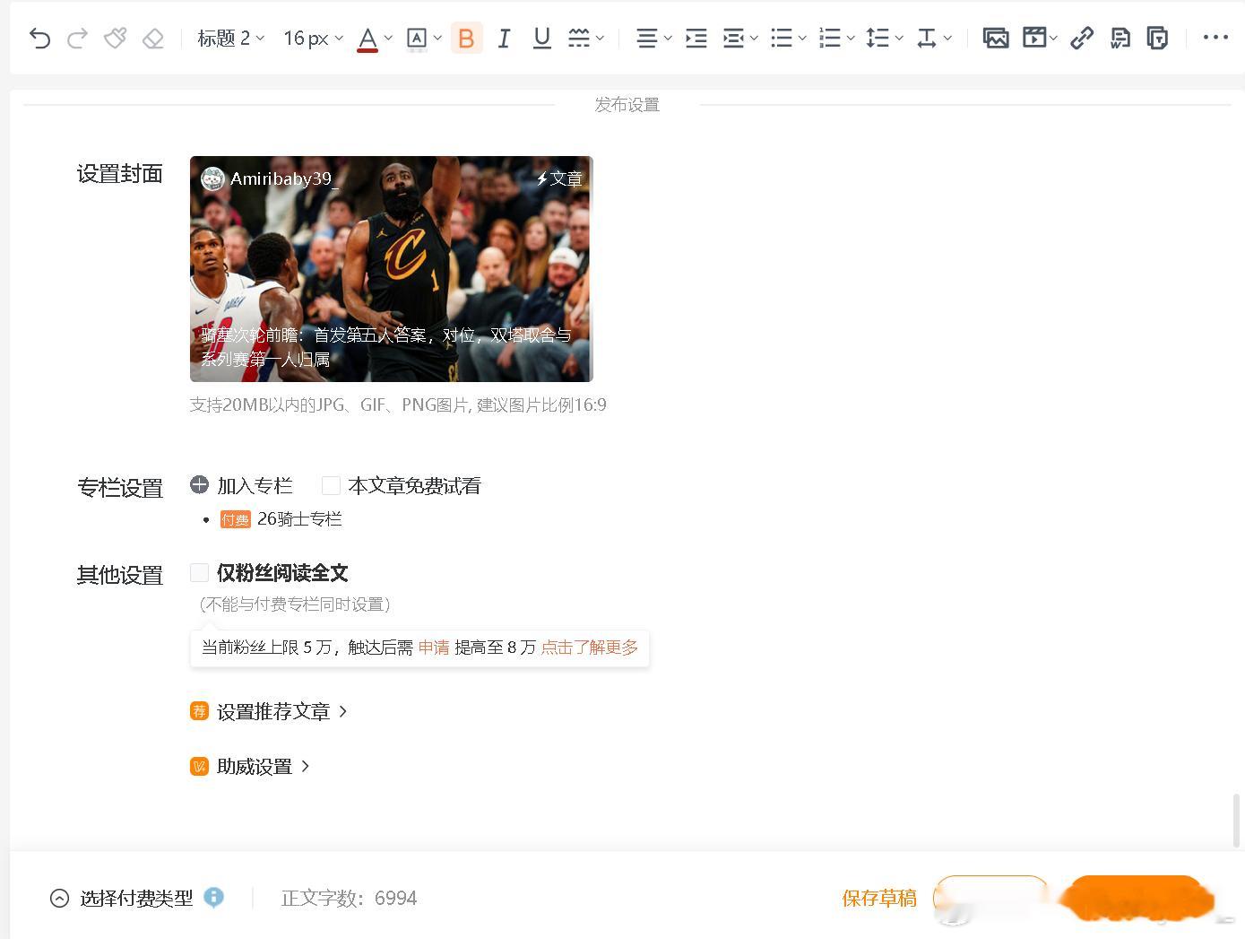Apply italic formatting

[x=504, y=38]
